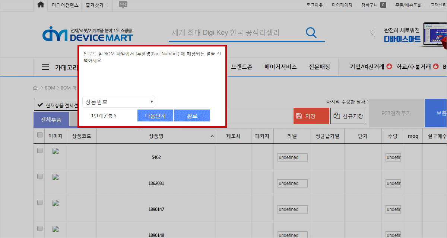Screen dimensions: 447x238
Task: Click the banner previous arrow
Action: 373,32
